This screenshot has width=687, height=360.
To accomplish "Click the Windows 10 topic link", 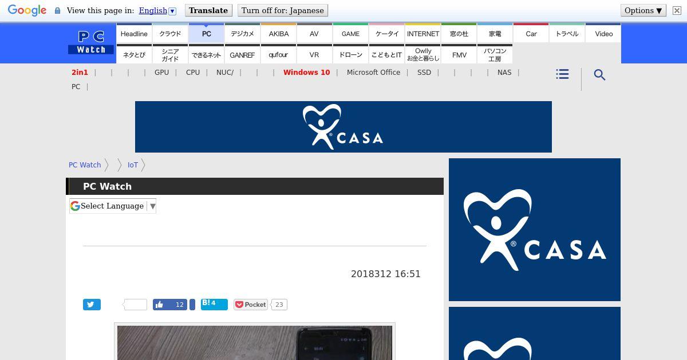I will 306,73.
